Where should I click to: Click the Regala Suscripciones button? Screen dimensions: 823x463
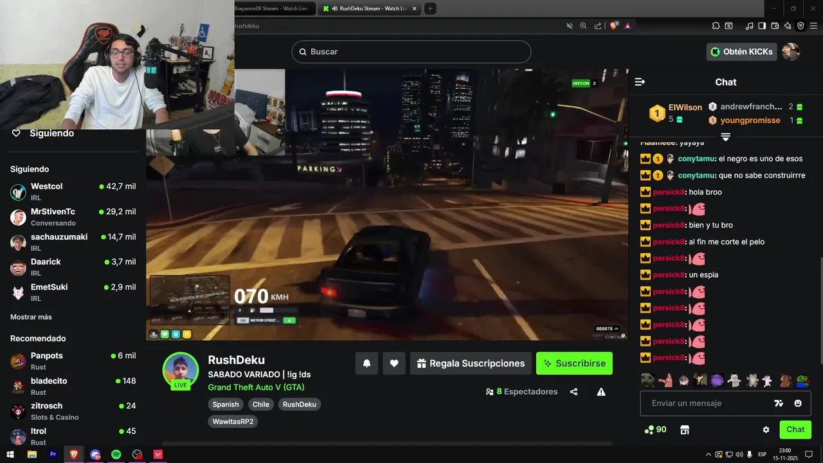pos(471,363)
